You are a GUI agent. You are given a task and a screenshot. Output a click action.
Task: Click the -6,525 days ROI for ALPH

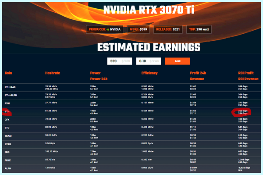[244, 168]
